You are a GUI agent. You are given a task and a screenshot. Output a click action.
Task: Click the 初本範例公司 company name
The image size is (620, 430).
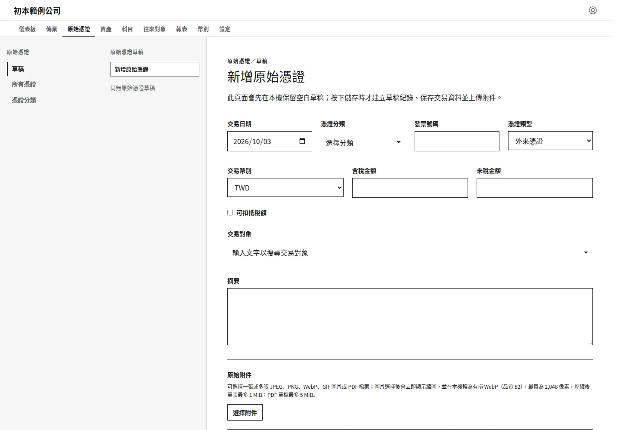tap(37, 11)
